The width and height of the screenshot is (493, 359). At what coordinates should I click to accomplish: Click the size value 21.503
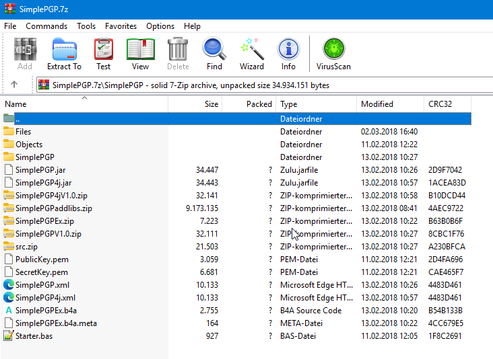tap(207, 247)
